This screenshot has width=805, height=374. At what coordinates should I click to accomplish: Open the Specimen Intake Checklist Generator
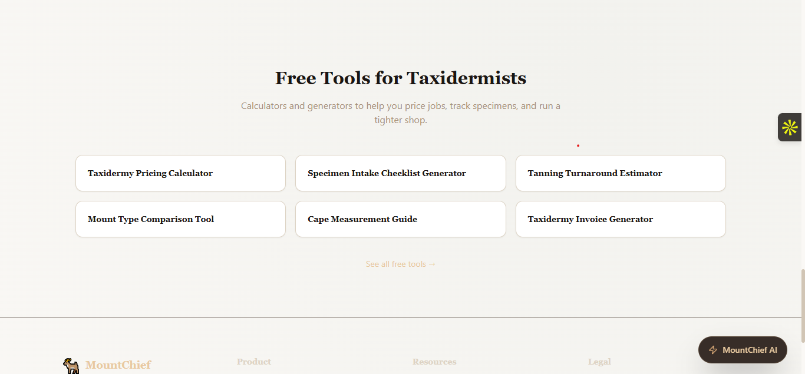(400, 173)
